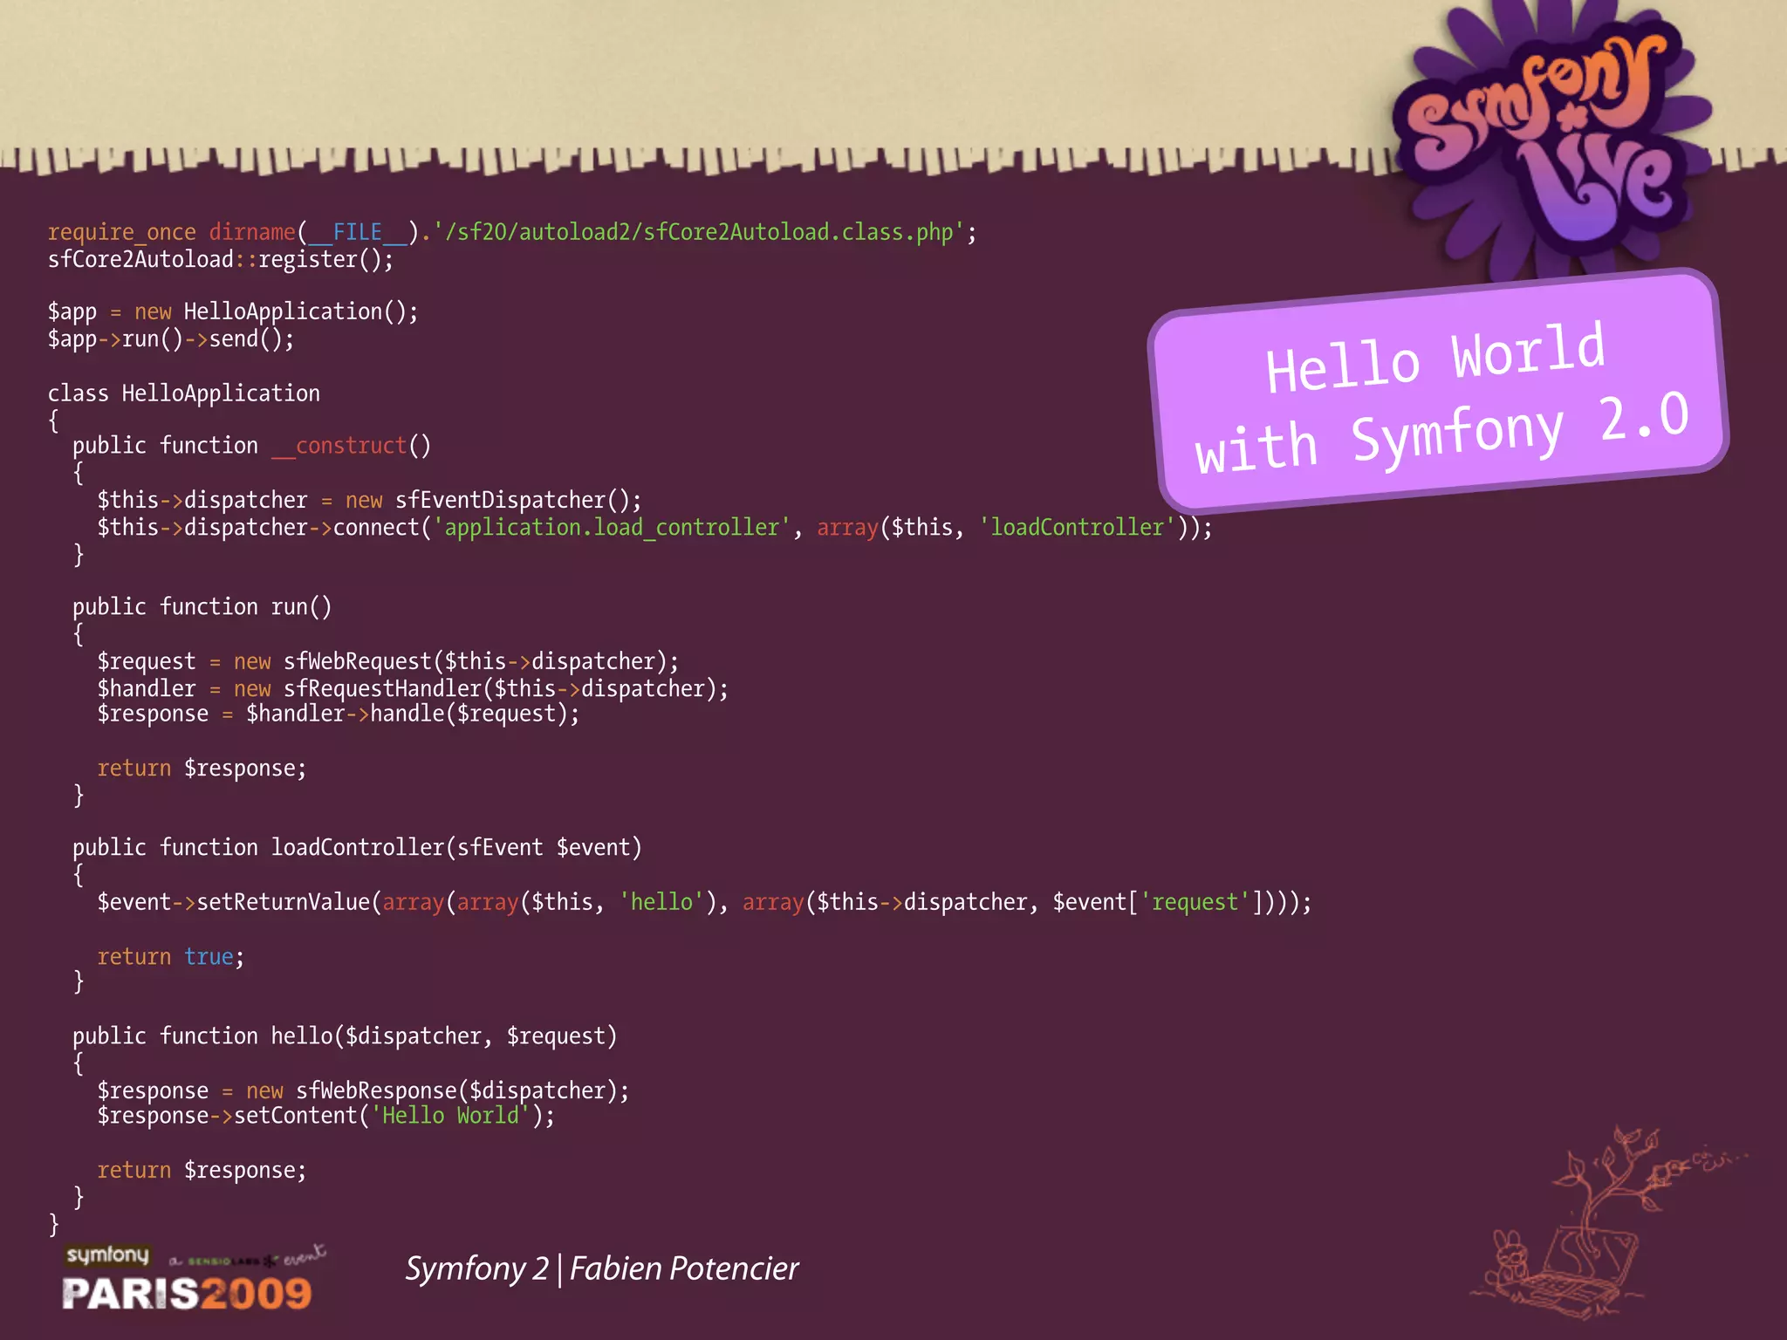Click the '$response = $handler->handle($request);' line

pyautogui.click(x=338, y=714)
